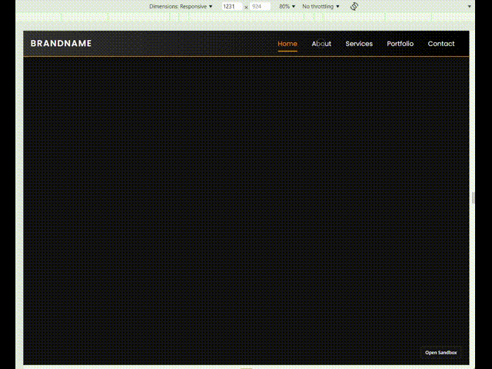Click the rotate device icon
This screenshot has height=369, width=492.
coord(354,6)
